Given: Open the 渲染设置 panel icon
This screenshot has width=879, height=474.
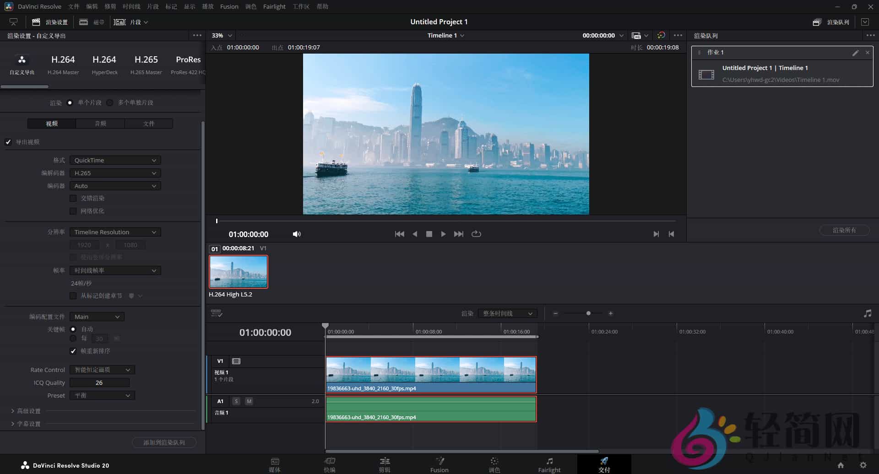Looking at the screenshot, I should click(36, 22).
